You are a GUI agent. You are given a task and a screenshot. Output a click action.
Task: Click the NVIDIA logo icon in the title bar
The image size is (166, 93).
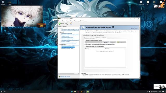59,19
